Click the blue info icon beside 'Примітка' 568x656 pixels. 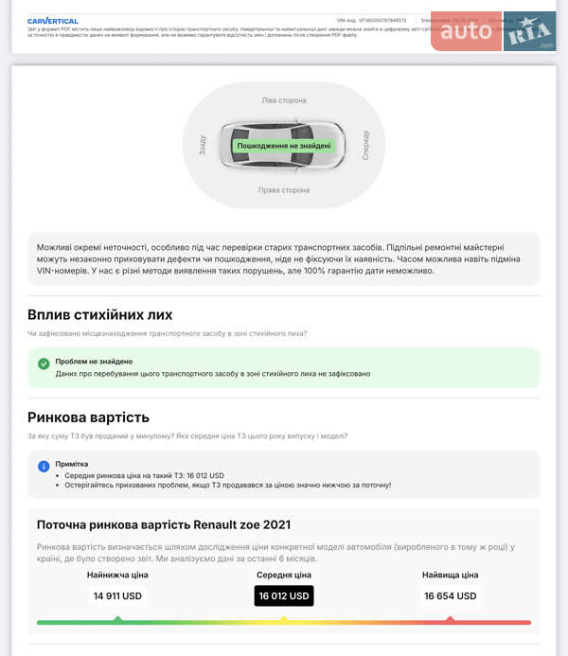pyautogui.click(x=44, y=467)
